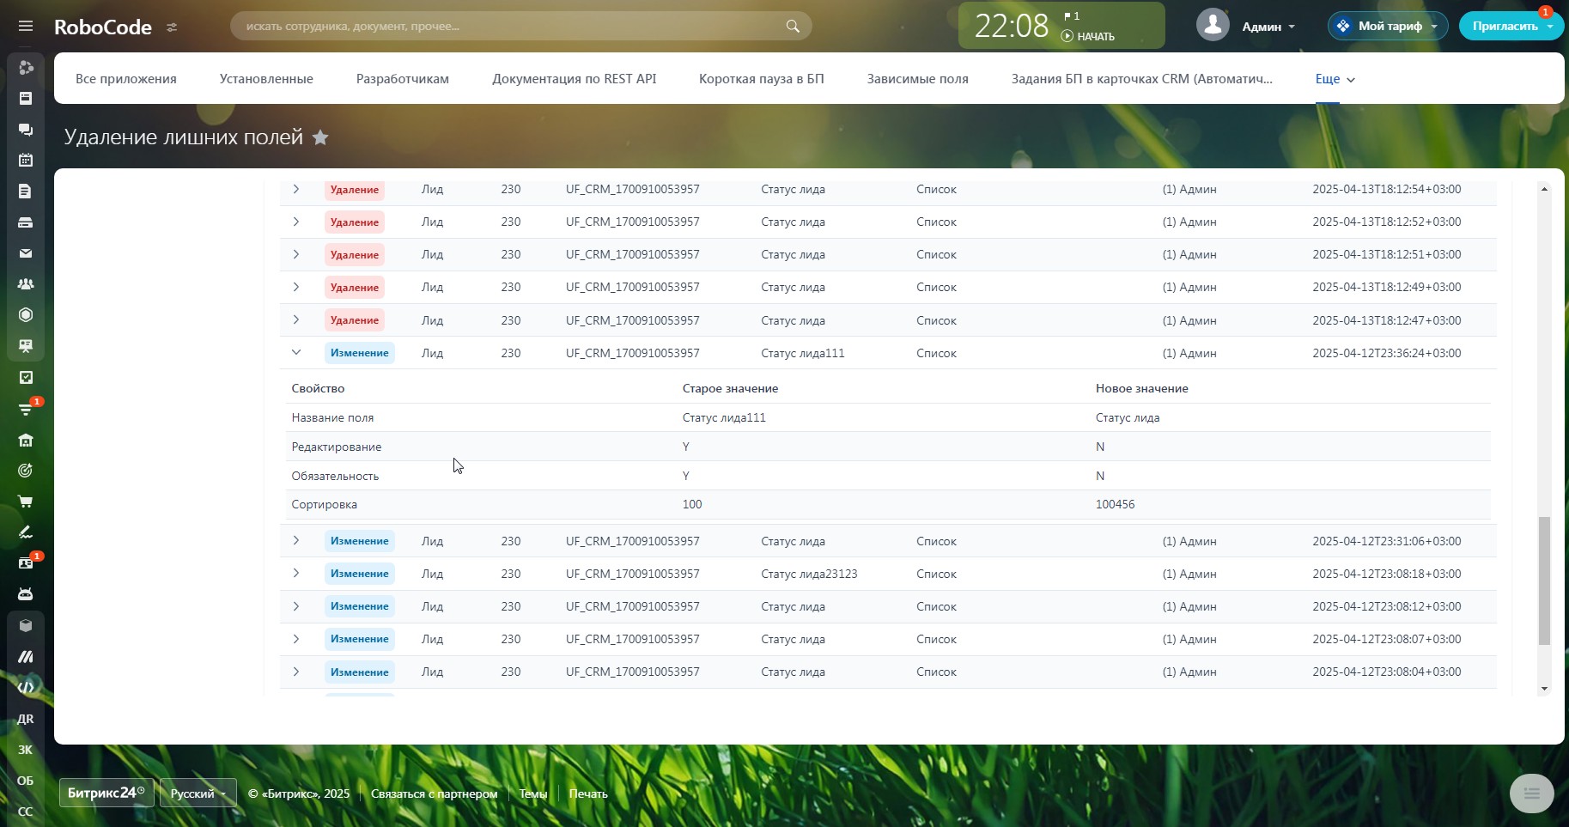
Task: Toggle favorite star beside Удаление лишних полей
Action: click(x=320, y=137)
